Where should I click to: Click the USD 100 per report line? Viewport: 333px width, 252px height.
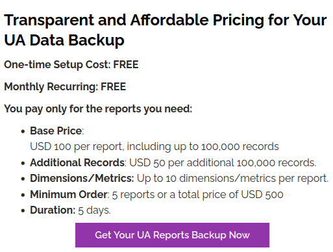(x=154, y=147)
